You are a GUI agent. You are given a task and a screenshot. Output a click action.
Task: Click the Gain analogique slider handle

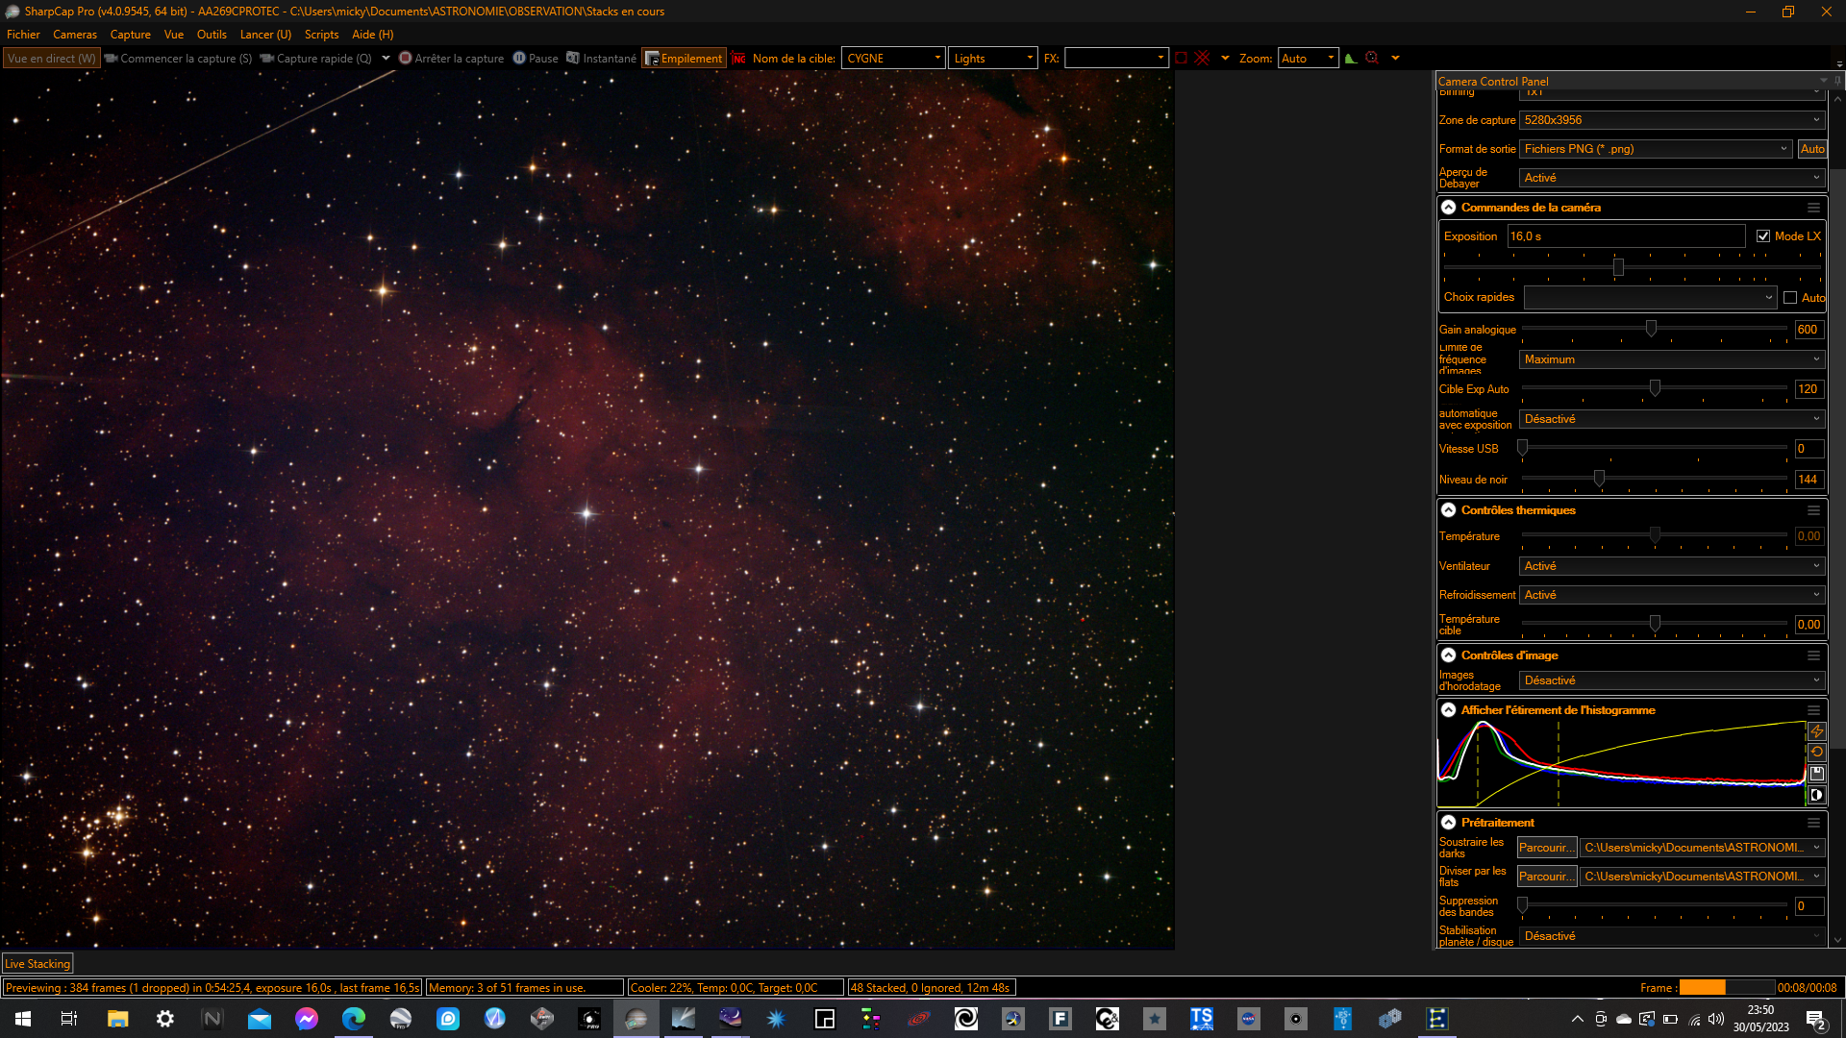pos(1651,329)
